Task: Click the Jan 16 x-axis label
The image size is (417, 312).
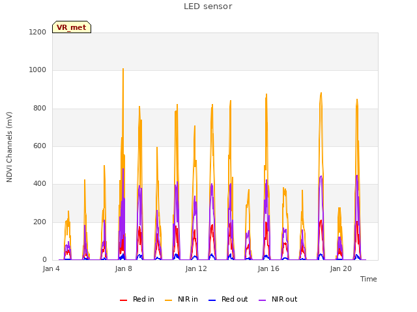Action: pos(268,268)
